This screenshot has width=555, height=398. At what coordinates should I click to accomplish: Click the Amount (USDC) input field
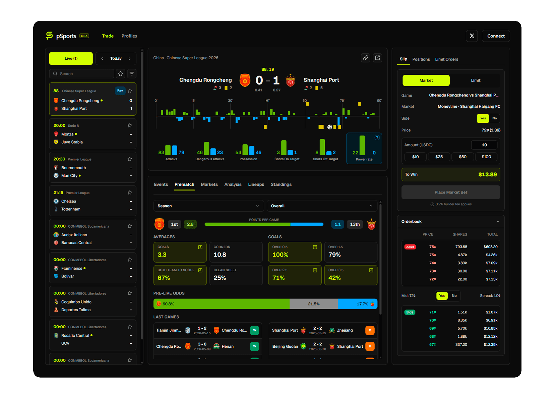(484, 145)
